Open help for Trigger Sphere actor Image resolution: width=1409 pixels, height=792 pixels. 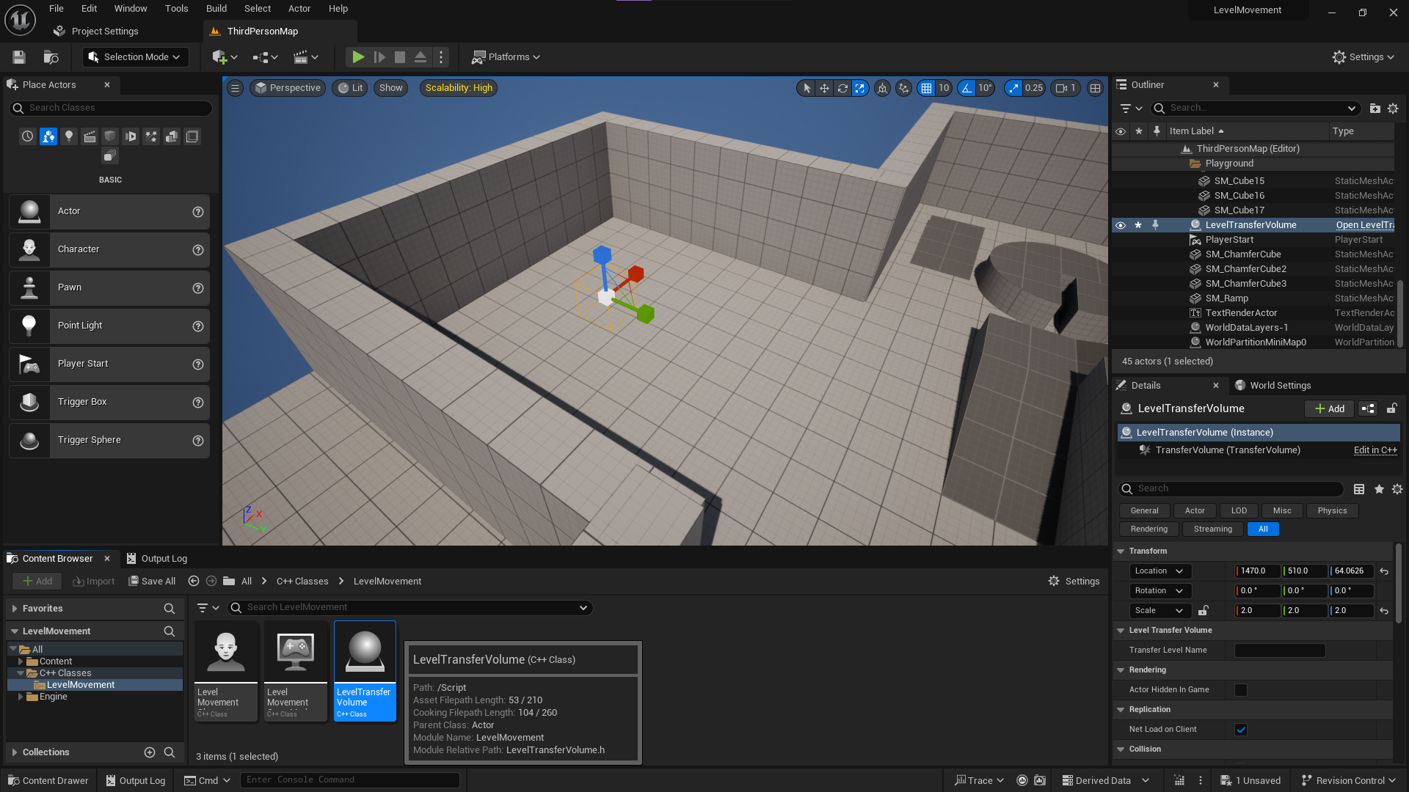197,441
